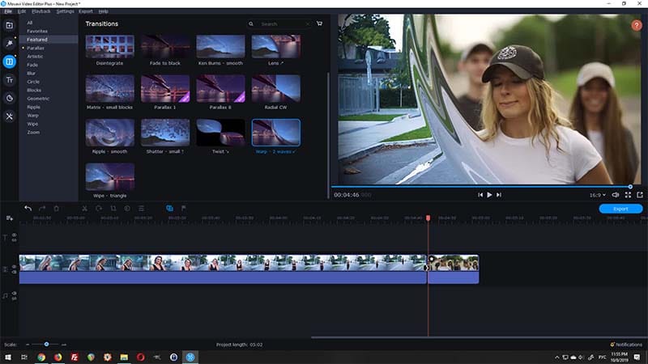Select the Ripple category
This screenshot has width=648, height=364.
pyautogui.click(x=33, y=107)
